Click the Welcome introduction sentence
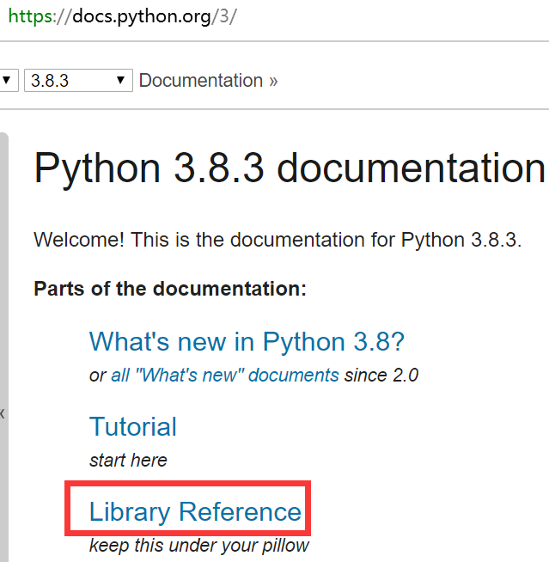This screenshot has height=562, width=549. click(x=277, y=239)
